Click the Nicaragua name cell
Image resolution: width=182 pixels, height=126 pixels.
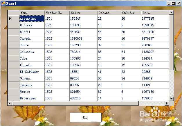[32, 98]
